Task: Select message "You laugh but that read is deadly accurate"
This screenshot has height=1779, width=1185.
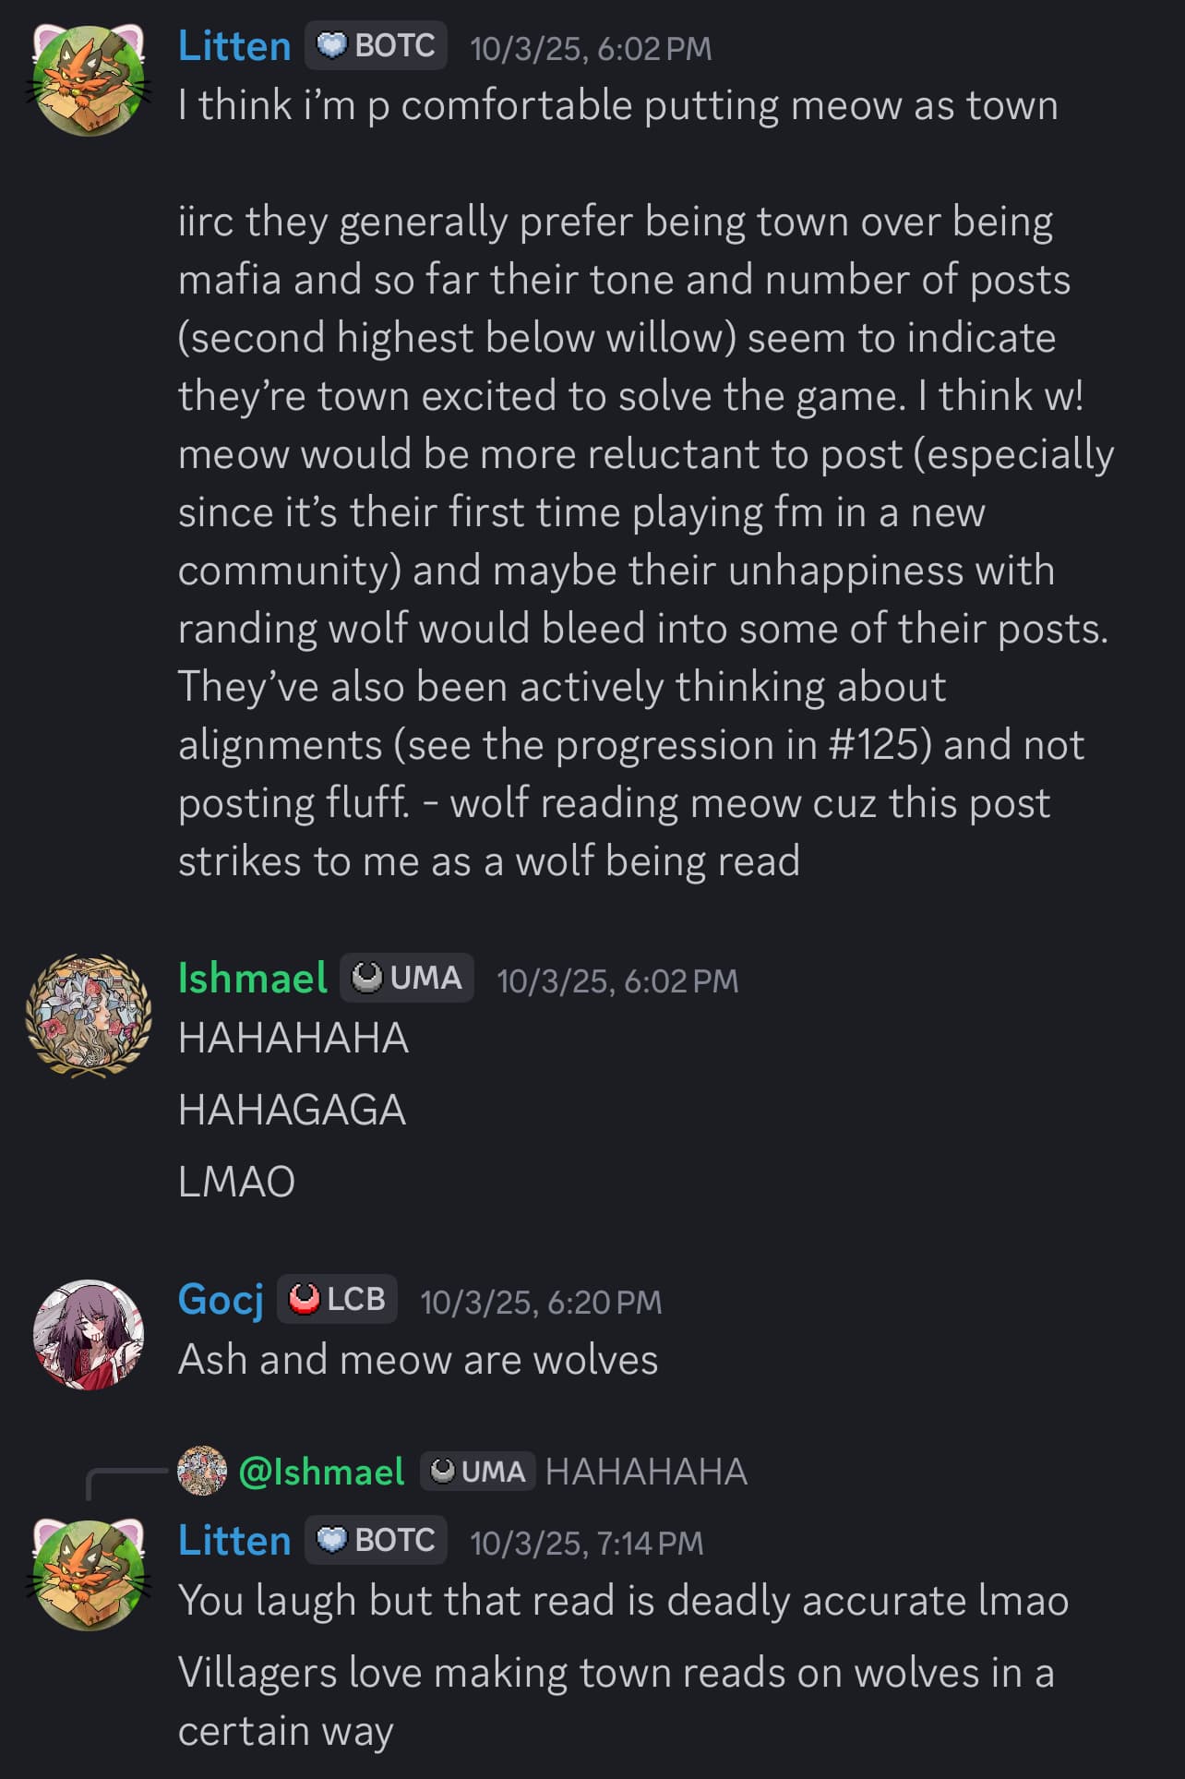Action: 623,1601
